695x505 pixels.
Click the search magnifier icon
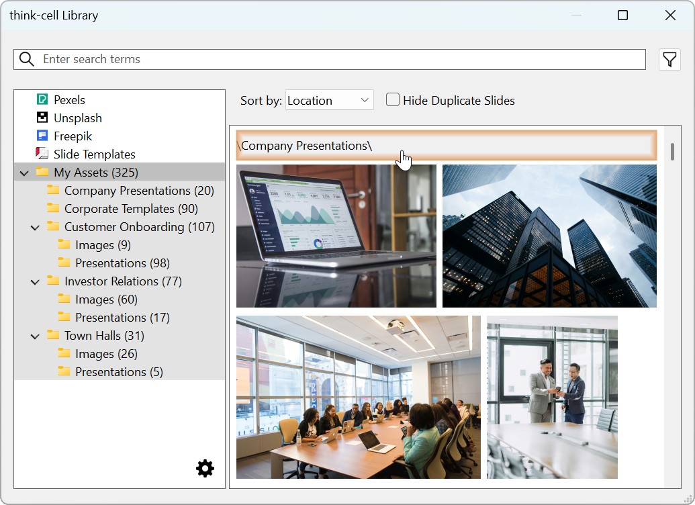[27, 59]
